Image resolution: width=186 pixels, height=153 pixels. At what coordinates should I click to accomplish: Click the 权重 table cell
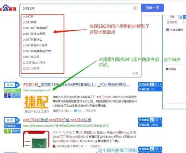172,17
